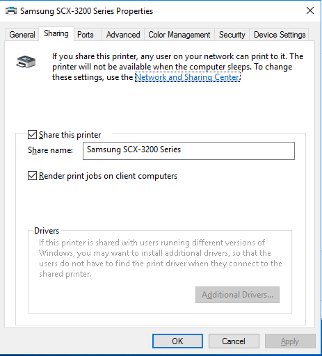Click the Additional Drivers button
Image resolution: width=322 pixels, height=356 pixels.
pyautogui.click(x=237, y=295)
